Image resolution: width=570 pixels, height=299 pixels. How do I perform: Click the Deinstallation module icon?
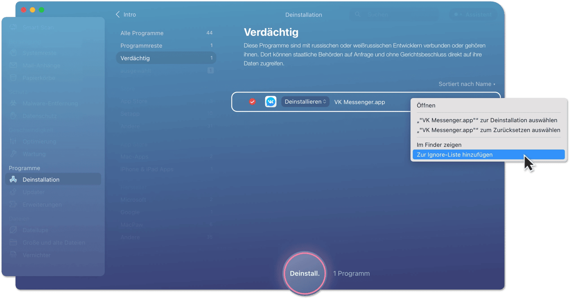(14, 179)
